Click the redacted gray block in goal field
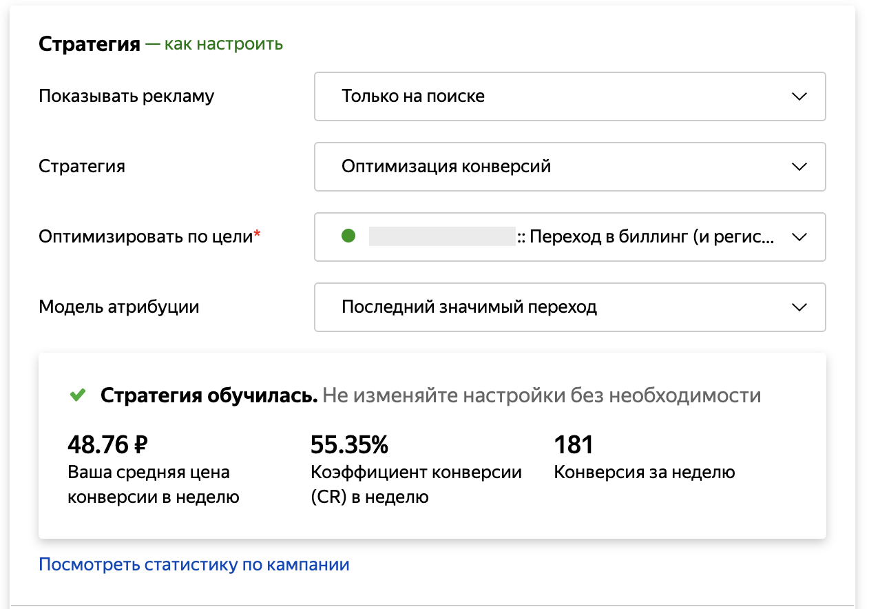 pos(442,236)
